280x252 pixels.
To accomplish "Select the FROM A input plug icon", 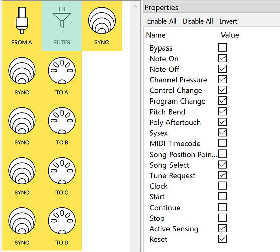I will tap(22, 21).
